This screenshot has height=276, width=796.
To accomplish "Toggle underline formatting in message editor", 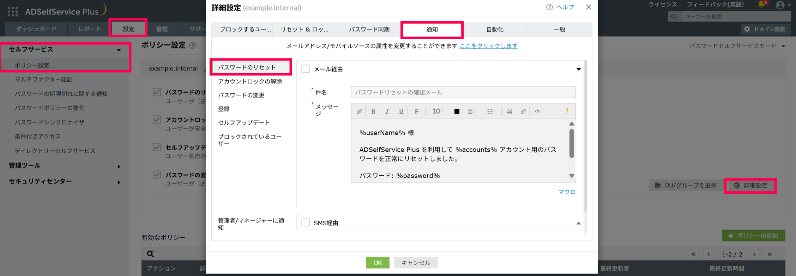I will [x=401, y=112].
